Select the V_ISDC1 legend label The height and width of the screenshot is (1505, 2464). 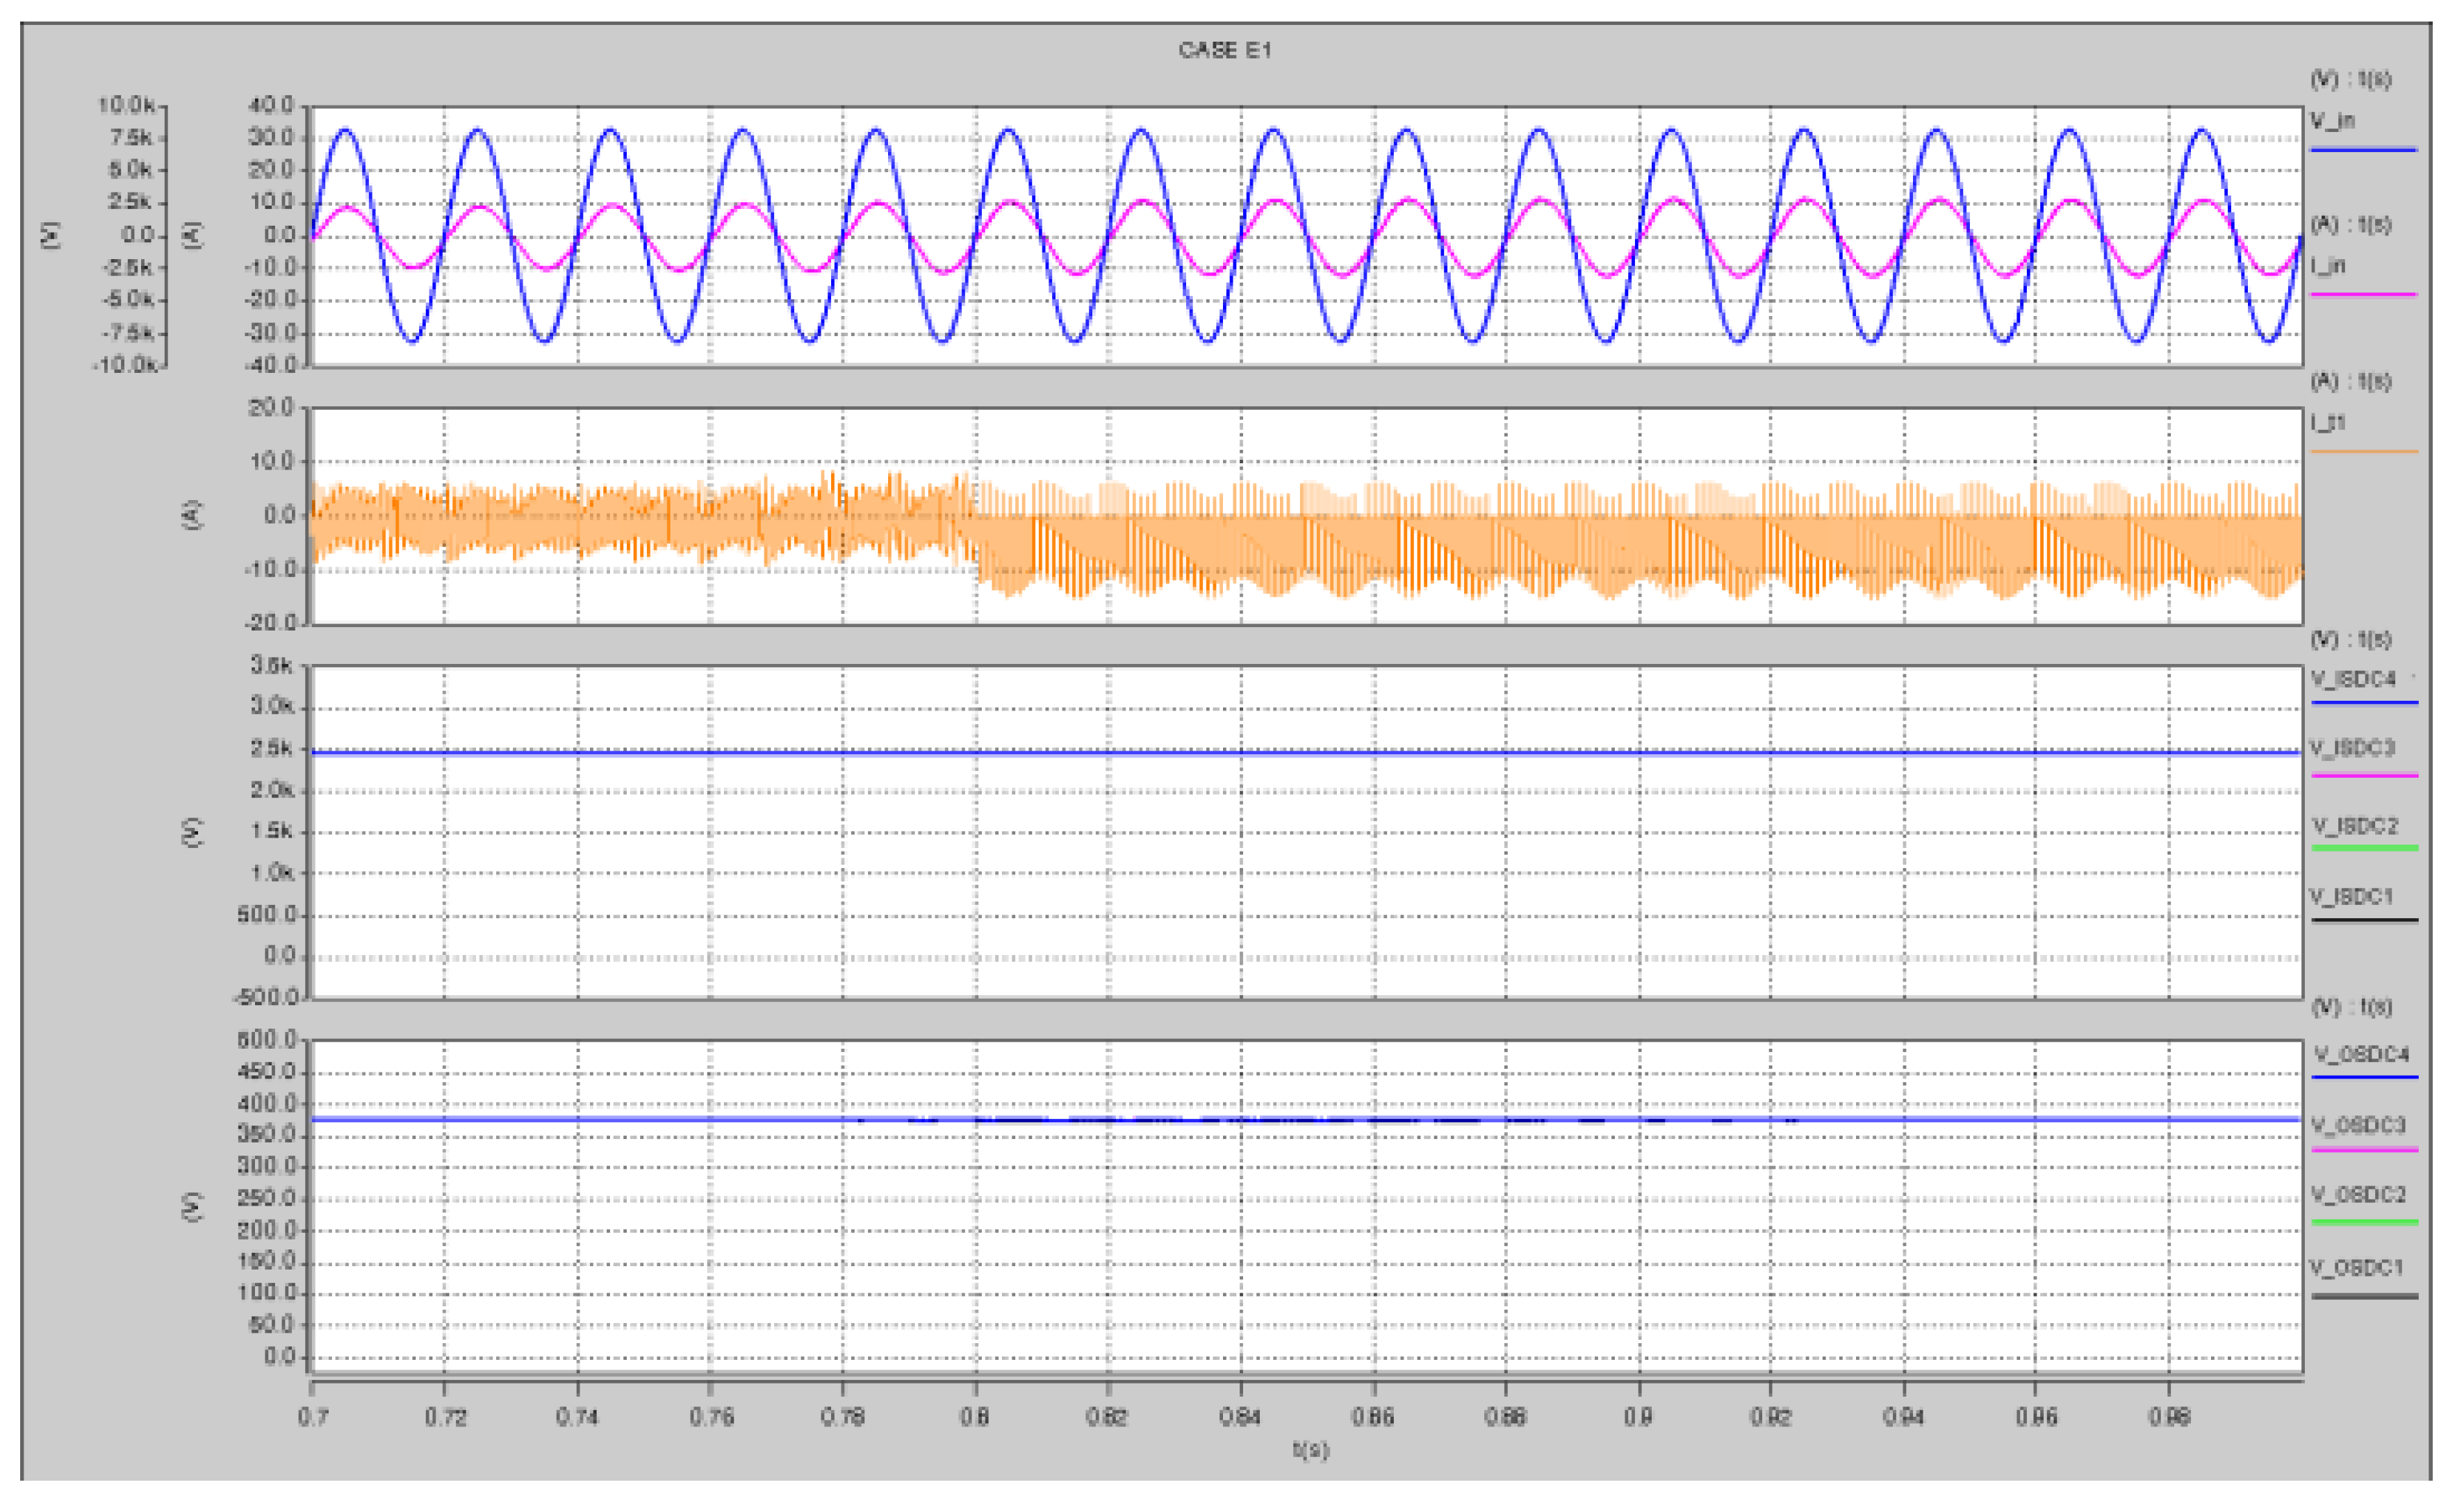[x=2352, y=897]
